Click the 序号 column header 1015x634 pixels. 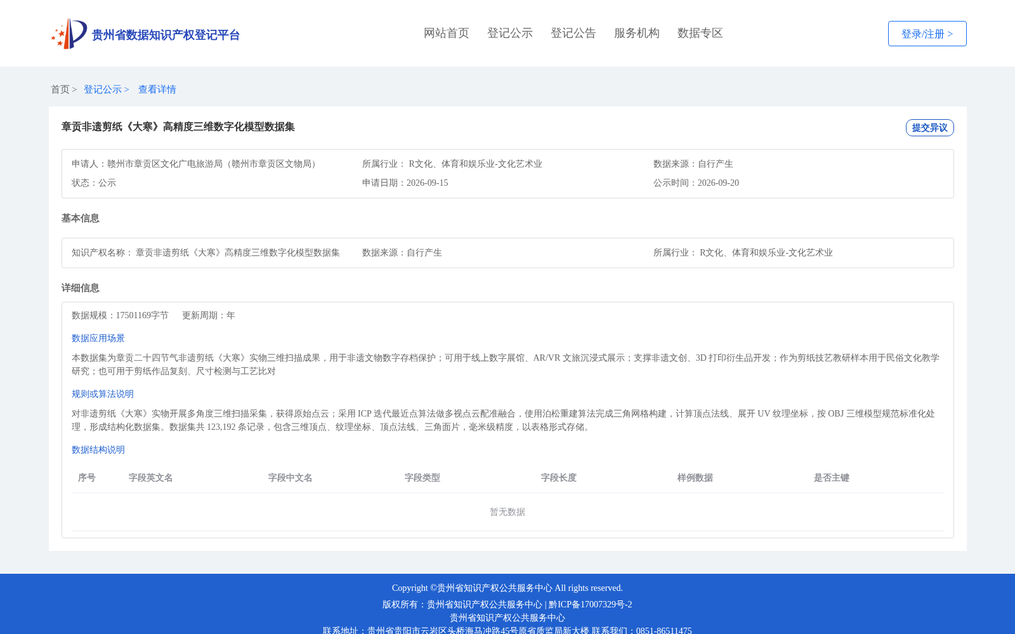tap(87, 477)
